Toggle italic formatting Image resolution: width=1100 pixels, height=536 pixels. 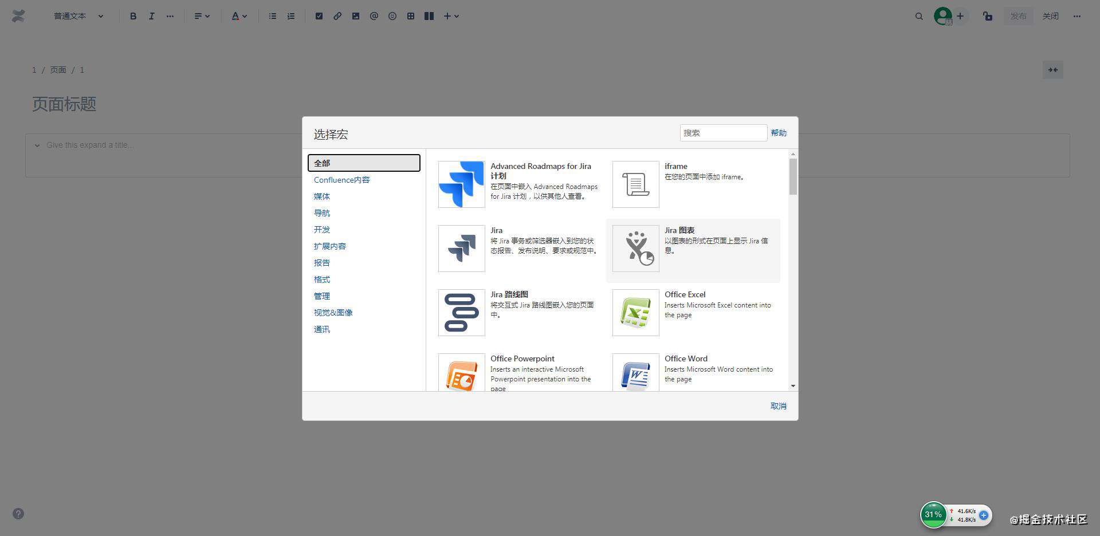tap(151, 16)
